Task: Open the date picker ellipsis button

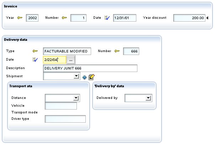Action: pos(71,60)
